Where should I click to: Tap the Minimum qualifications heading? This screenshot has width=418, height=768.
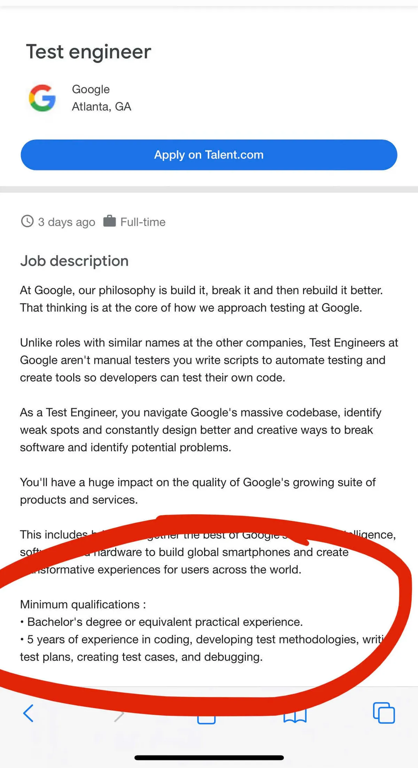point(83,604)
